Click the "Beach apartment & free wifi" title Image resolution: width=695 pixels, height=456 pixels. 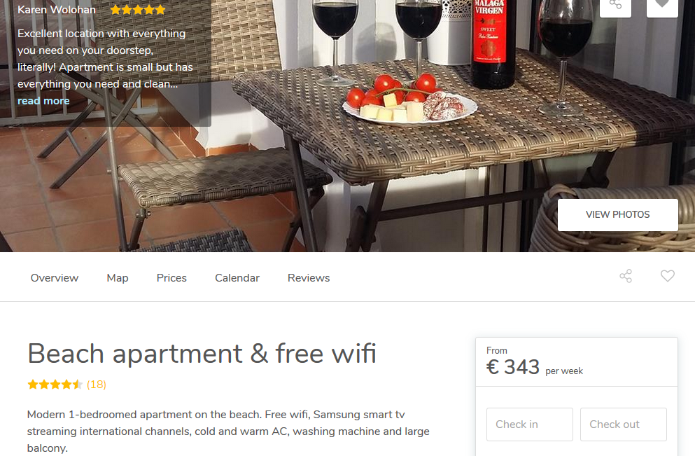(202, 354)
